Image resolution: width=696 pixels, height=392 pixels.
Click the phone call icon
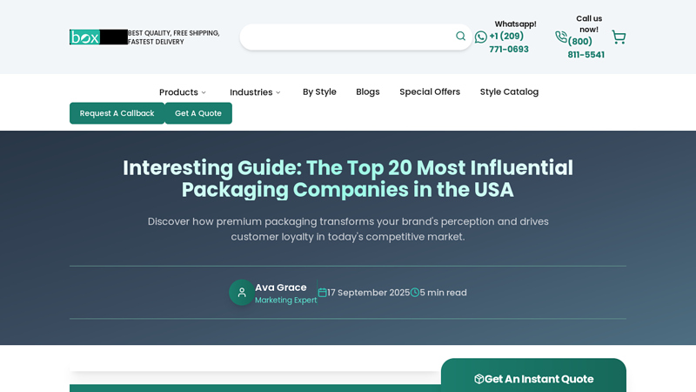click(x=561, y=37)
